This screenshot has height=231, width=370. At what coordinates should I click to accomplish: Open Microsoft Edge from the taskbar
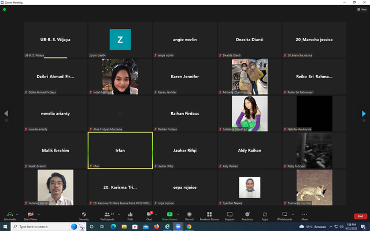pyautogui.click(x=113, y=226)
